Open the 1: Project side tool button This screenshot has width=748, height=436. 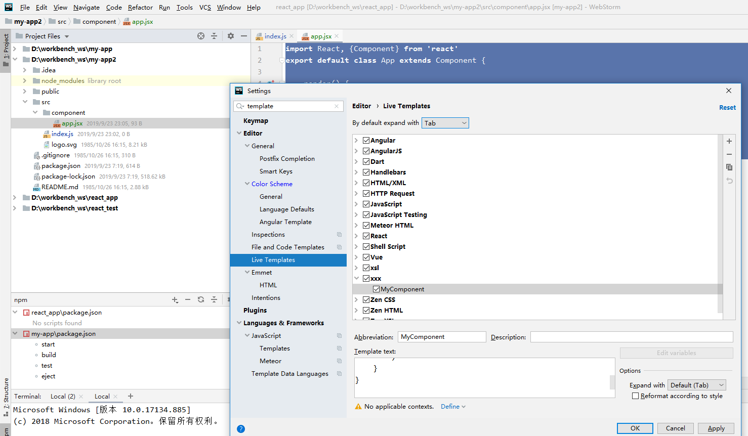point(6,50)
